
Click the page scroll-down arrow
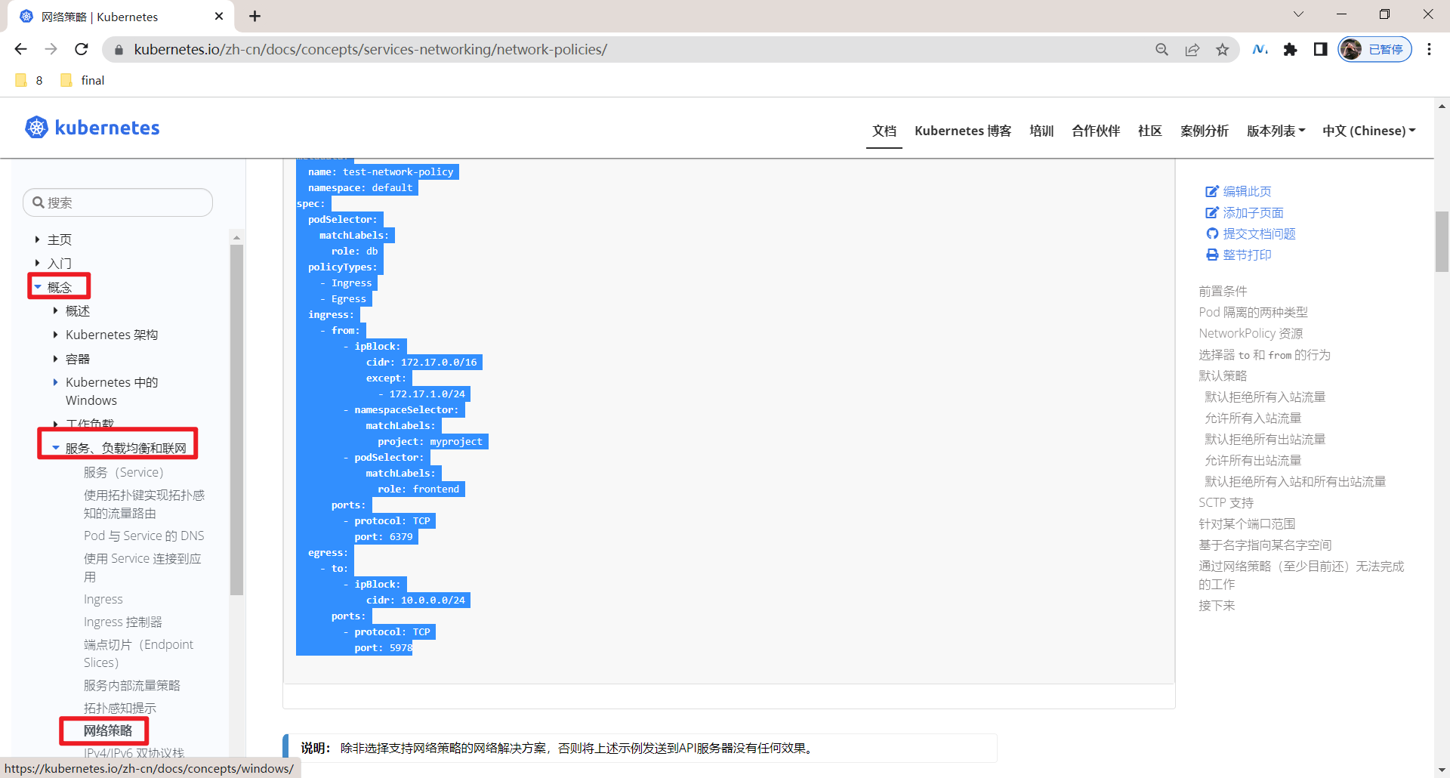tap(1442, 770)
